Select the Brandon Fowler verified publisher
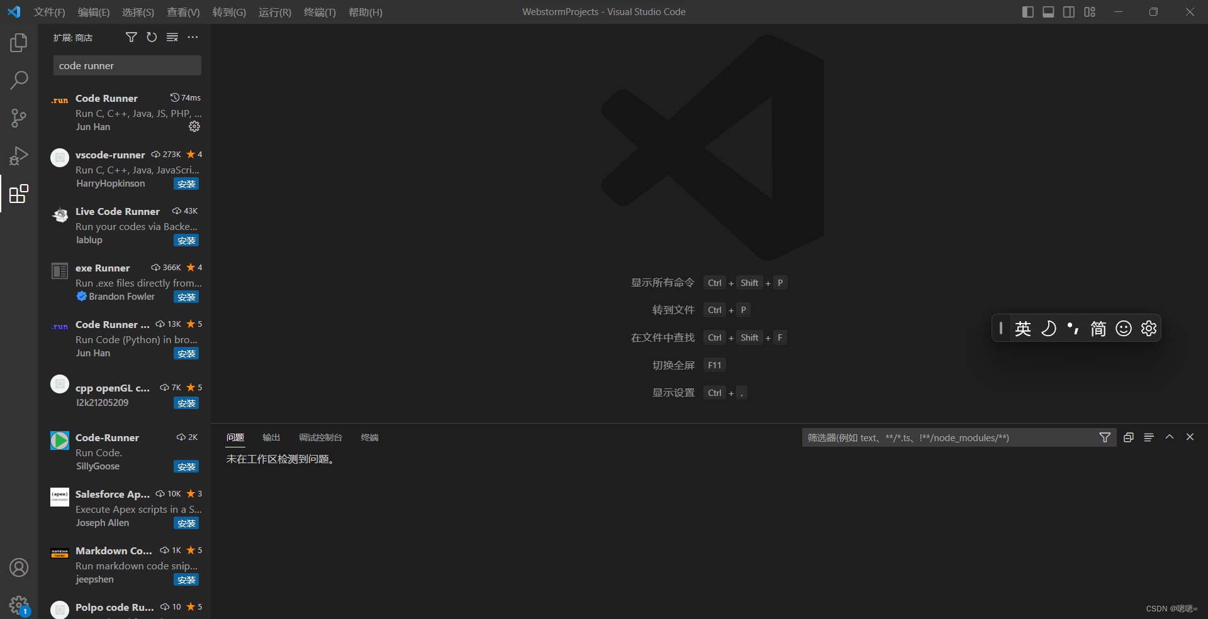The height and width of the screenshot is (619, 1208). coord(116,297)
